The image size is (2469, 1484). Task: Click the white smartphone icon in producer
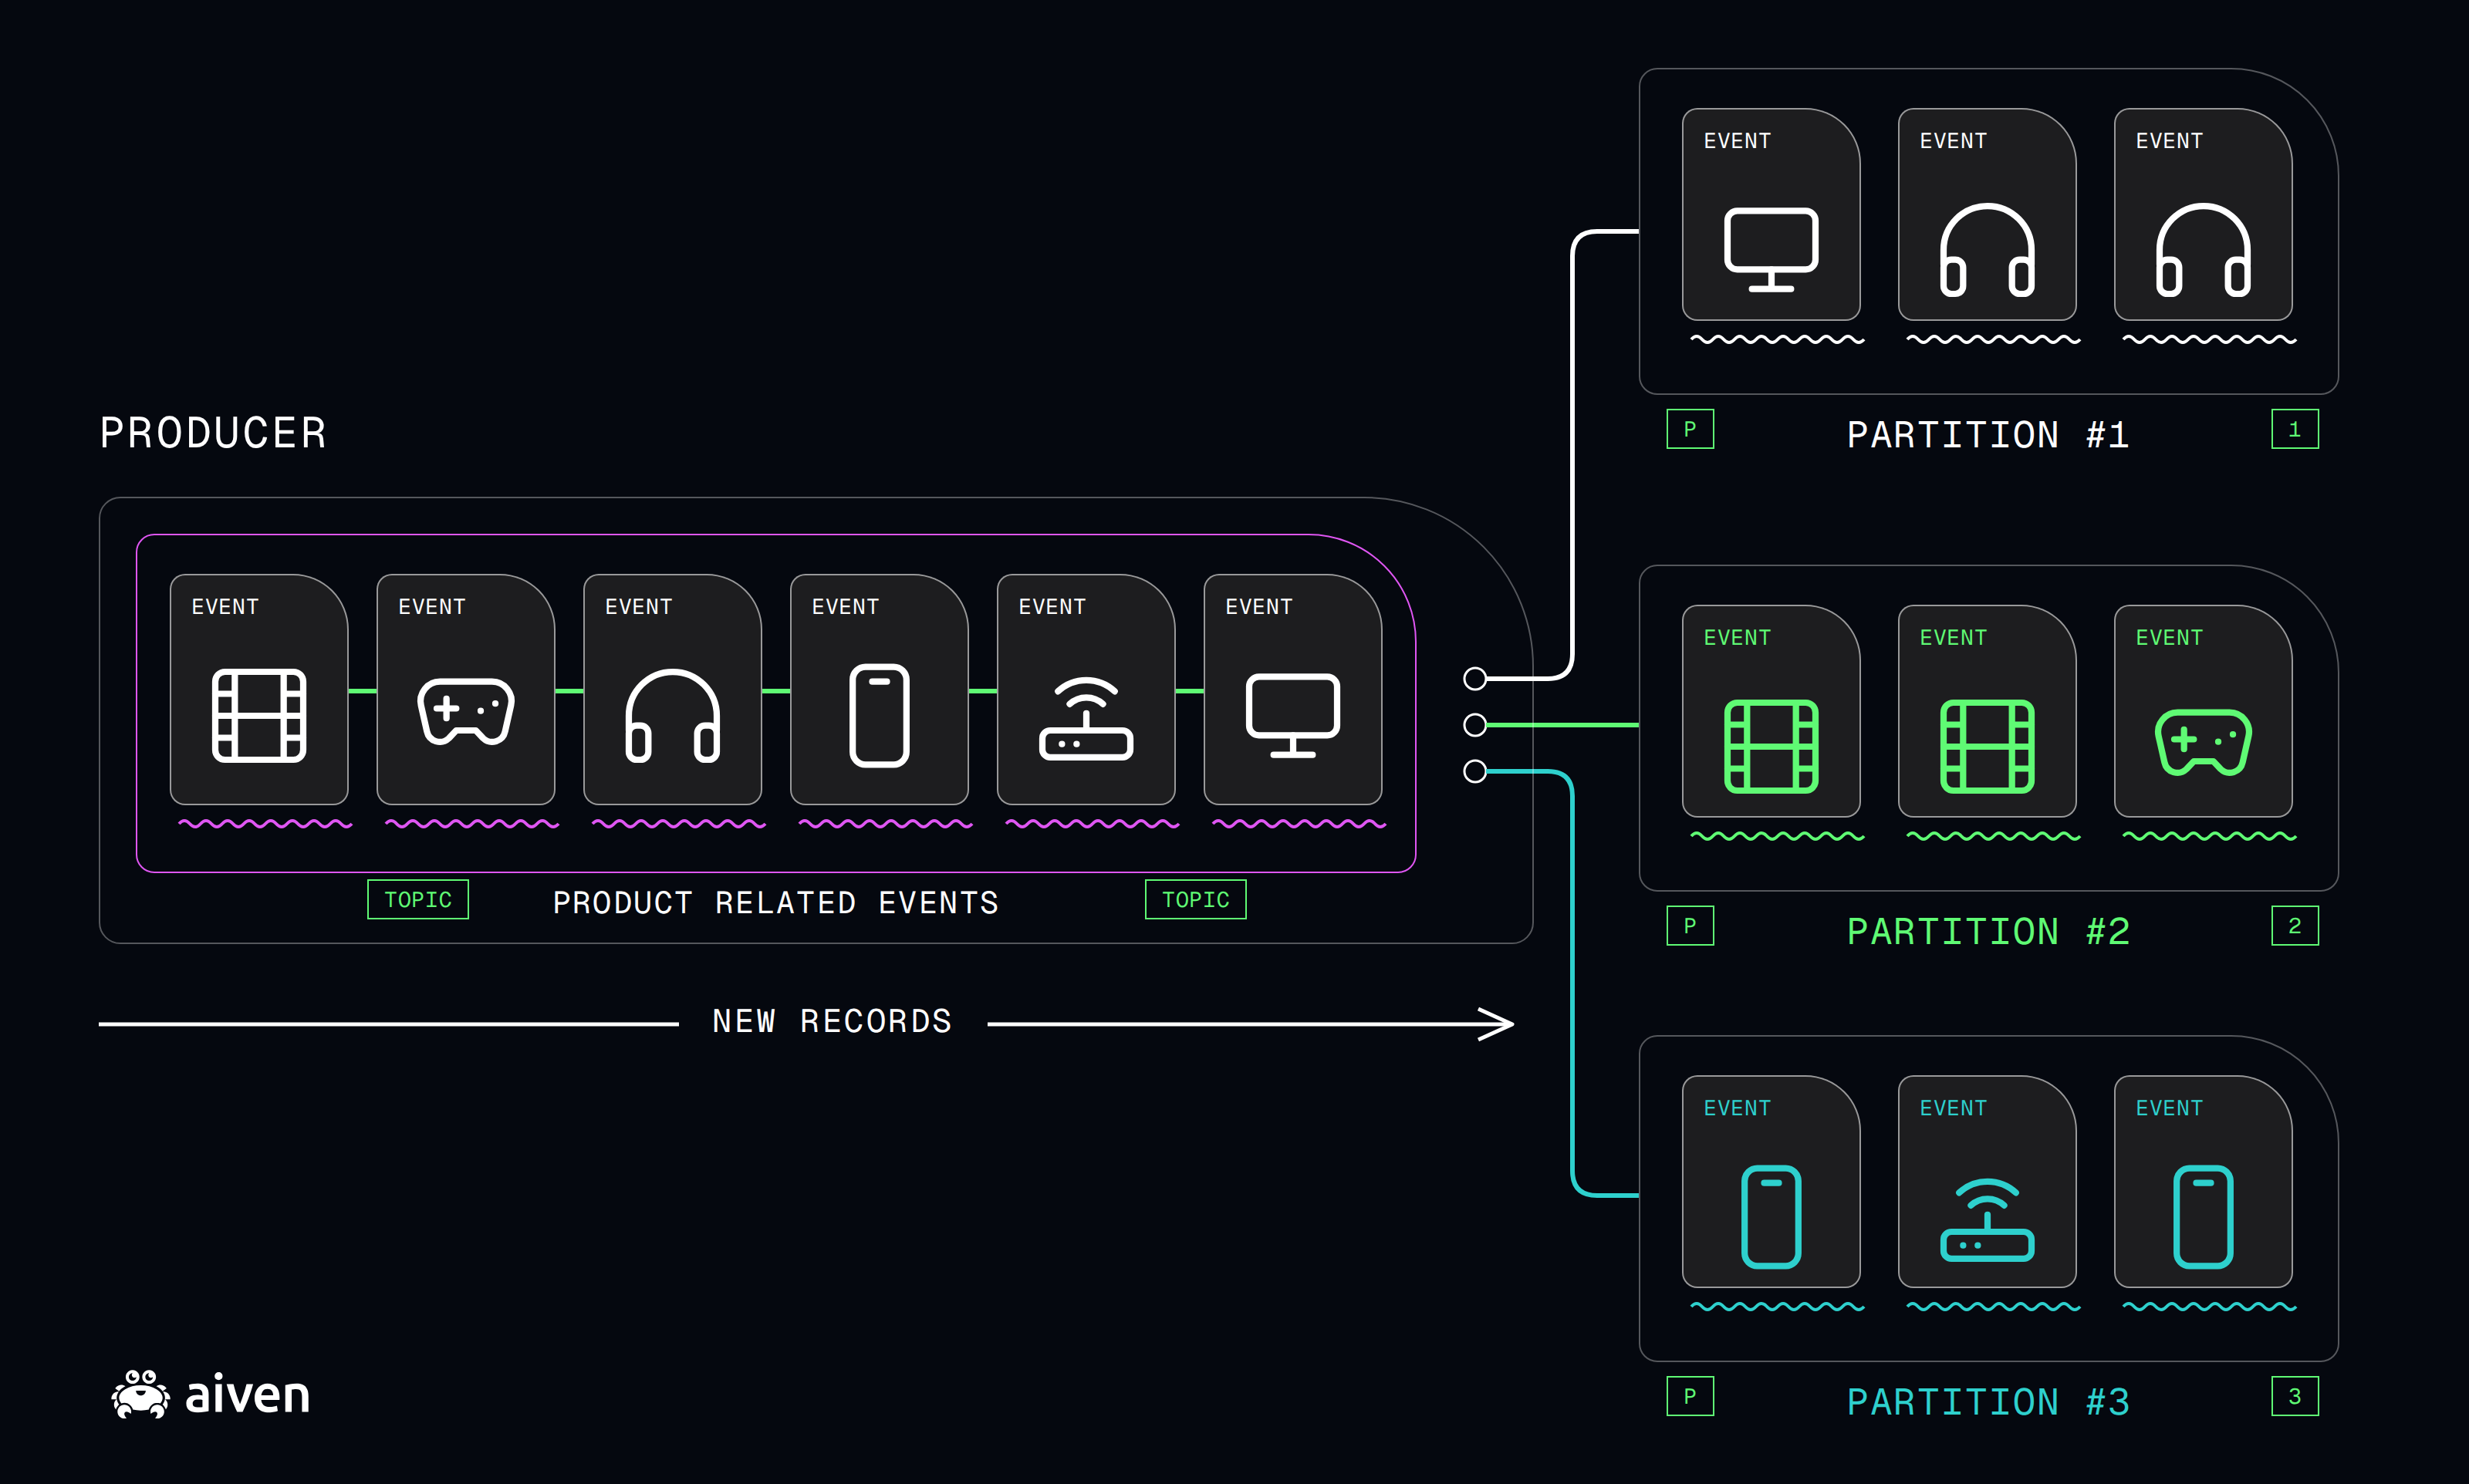(879, 716)
